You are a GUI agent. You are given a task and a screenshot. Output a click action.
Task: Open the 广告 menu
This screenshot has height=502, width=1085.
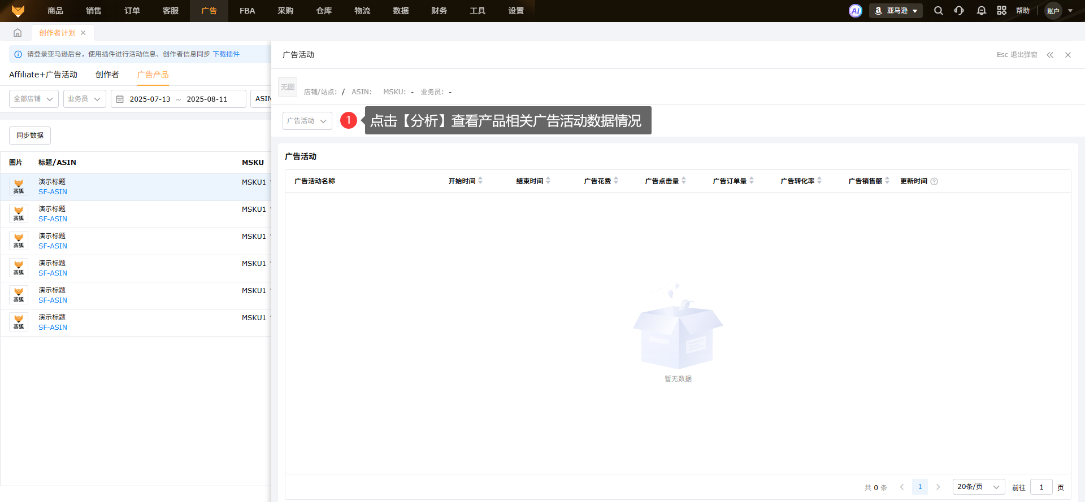pyautogui.click(x=209, y=11)
